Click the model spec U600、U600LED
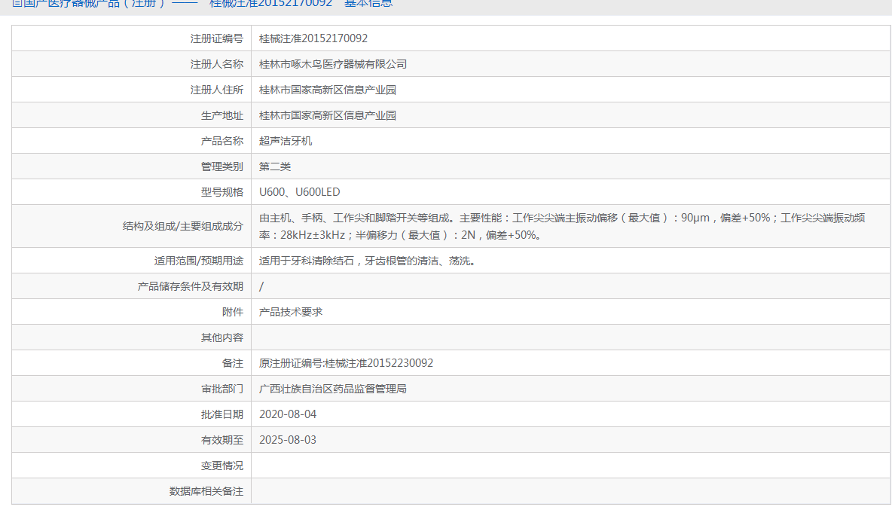The image size is (892, 510). [x=299, y=192]
